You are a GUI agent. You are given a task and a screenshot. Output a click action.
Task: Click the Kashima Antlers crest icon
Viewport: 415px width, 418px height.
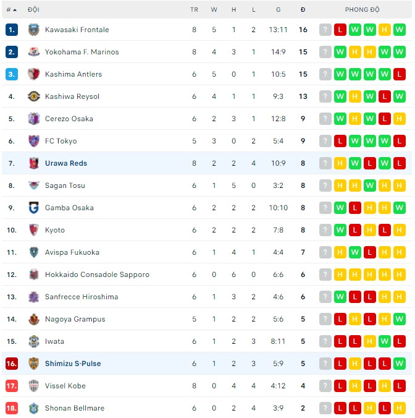coord(34,74)
